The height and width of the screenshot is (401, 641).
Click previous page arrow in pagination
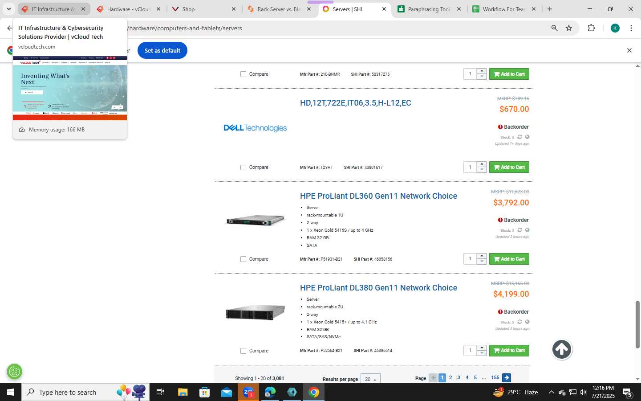433,378
